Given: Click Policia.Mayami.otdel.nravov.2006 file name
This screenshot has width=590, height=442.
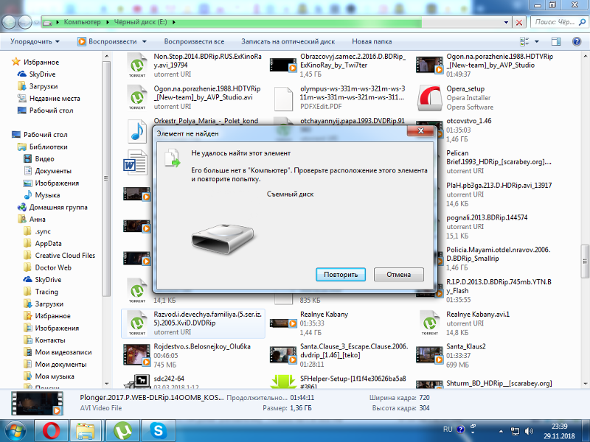Looking at the screenshot, I should pos(499,254).
